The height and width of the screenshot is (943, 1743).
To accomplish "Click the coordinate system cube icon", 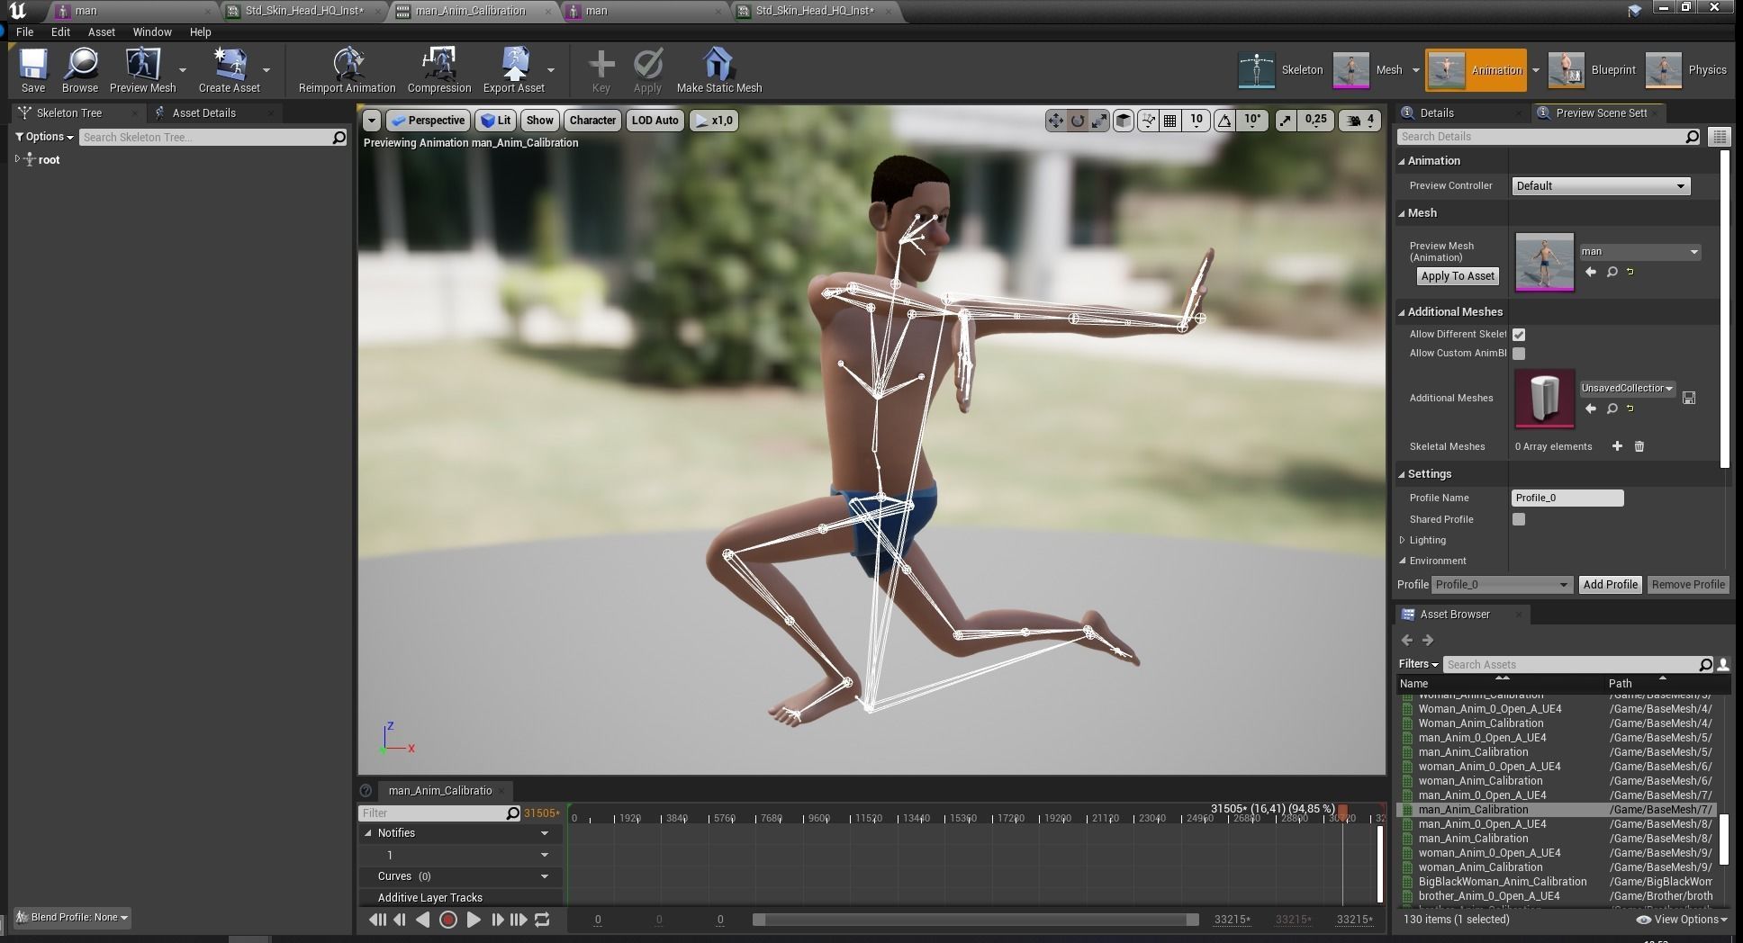I will coord(1124,121).
